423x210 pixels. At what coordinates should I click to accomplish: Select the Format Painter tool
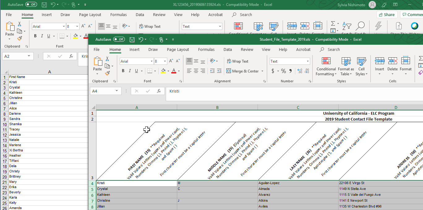108,73
